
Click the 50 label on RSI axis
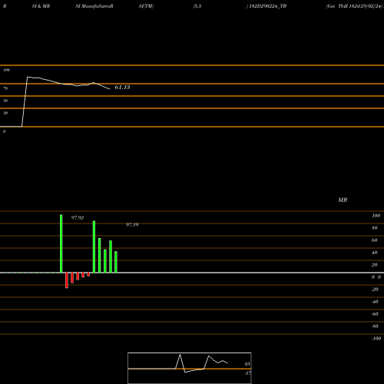5,101
